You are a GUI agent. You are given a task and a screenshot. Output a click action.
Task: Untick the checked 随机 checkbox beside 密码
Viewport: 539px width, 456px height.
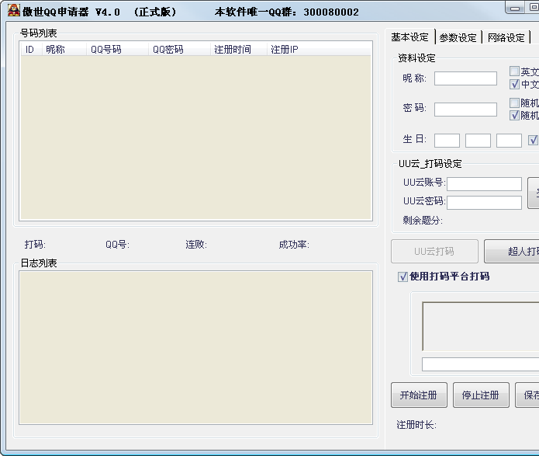[514, 115]
